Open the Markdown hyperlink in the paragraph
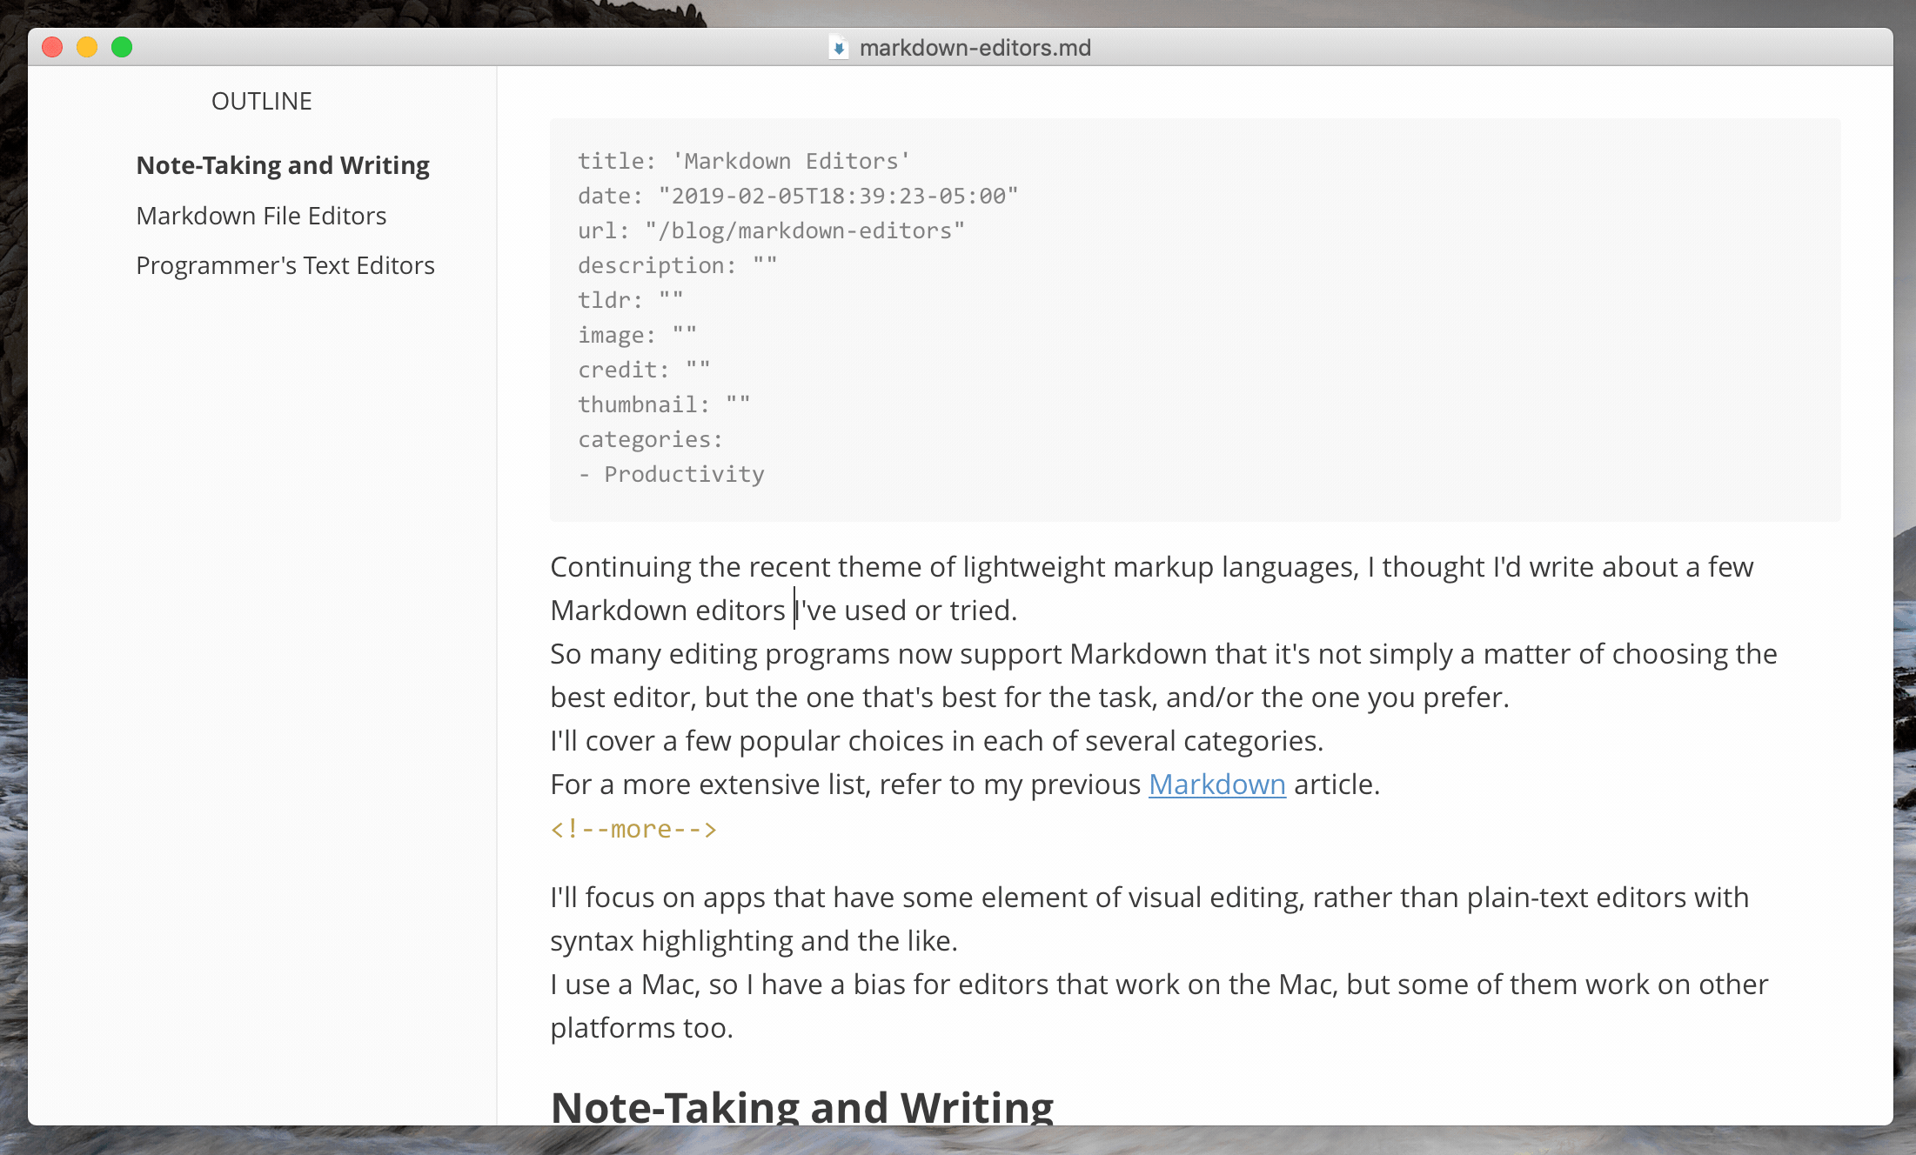 (1216, 784)
